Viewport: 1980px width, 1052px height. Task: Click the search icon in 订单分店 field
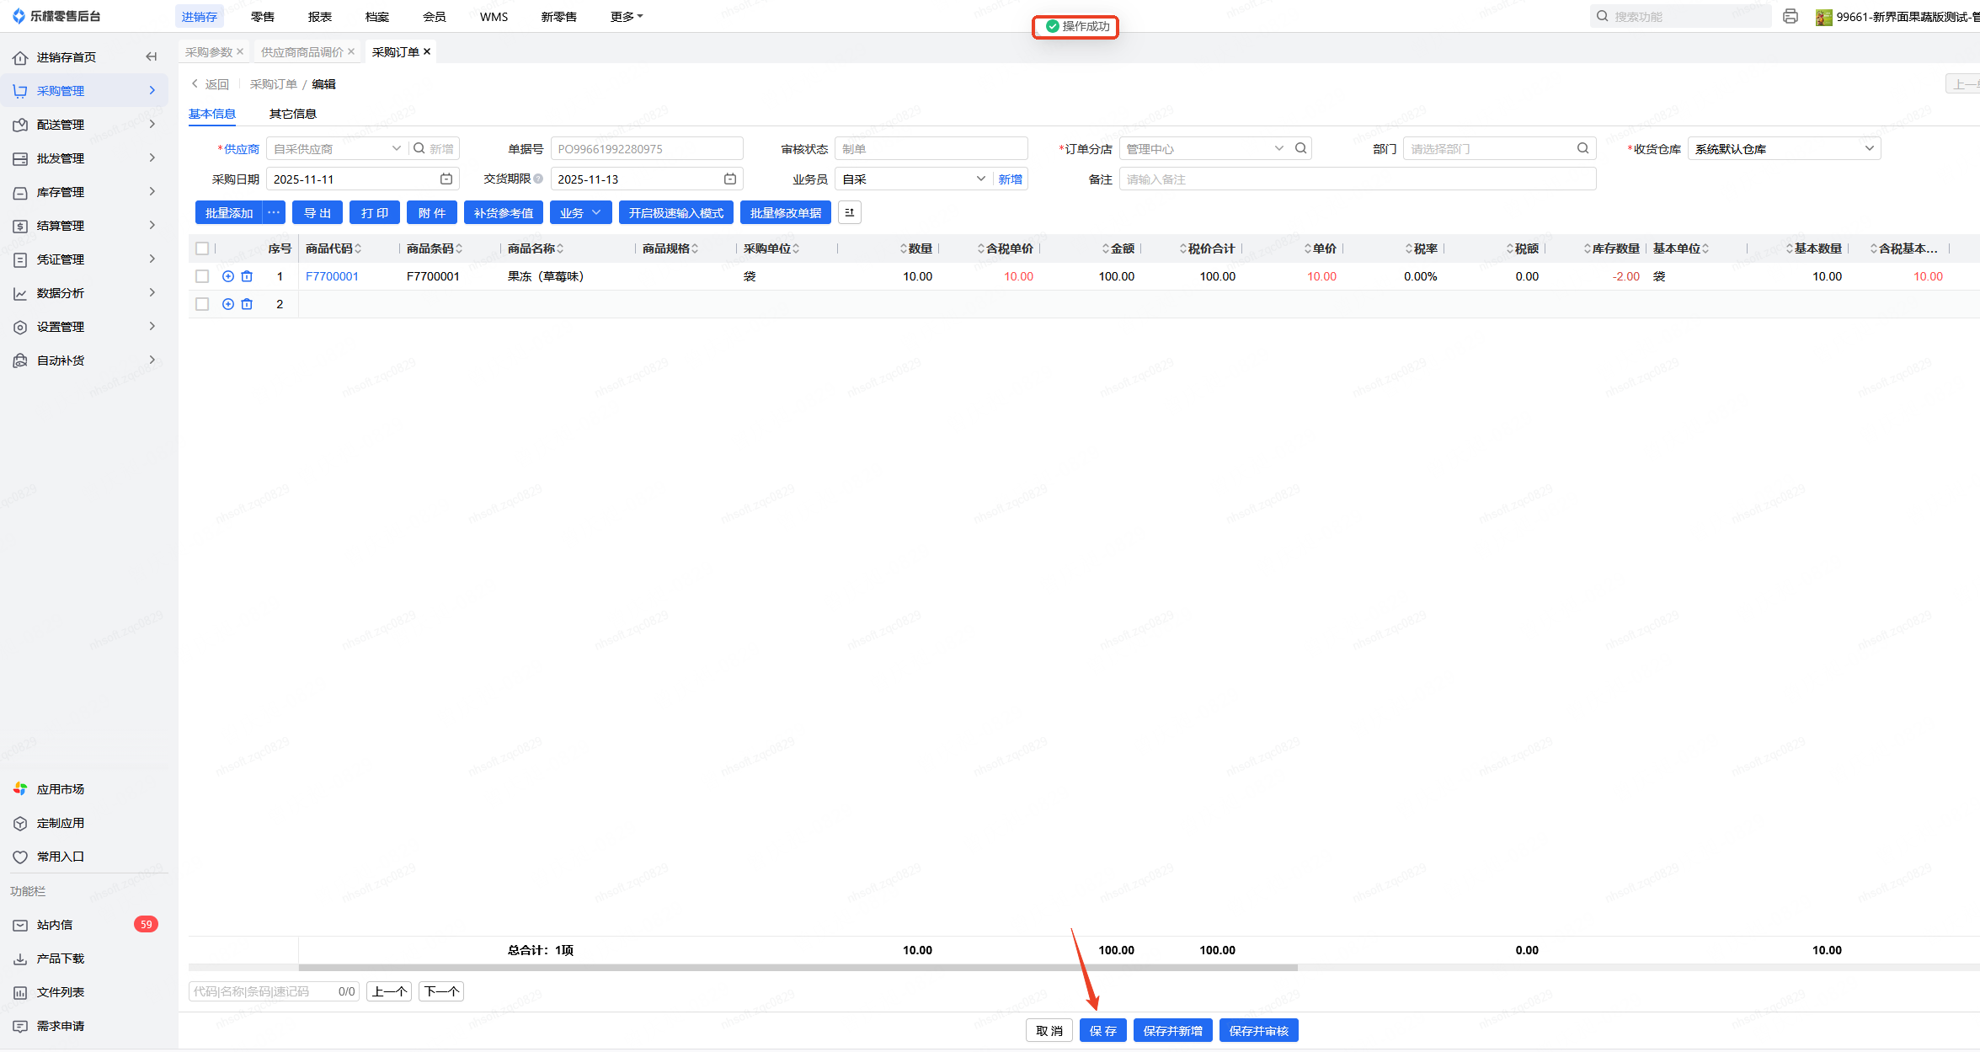click(1301, 149)
